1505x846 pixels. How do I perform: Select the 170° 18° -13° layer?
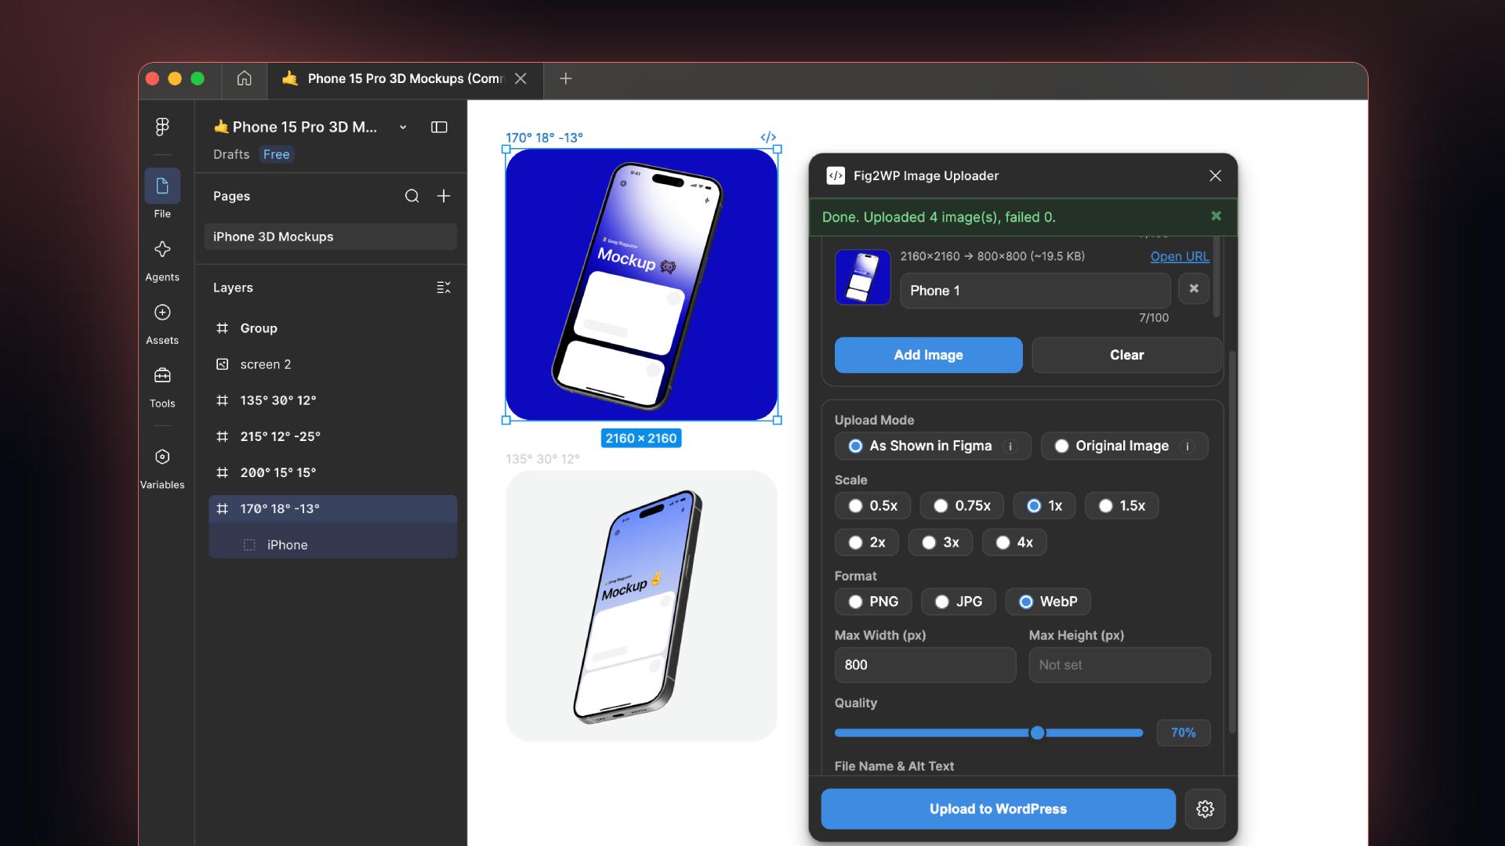(332, 508)
